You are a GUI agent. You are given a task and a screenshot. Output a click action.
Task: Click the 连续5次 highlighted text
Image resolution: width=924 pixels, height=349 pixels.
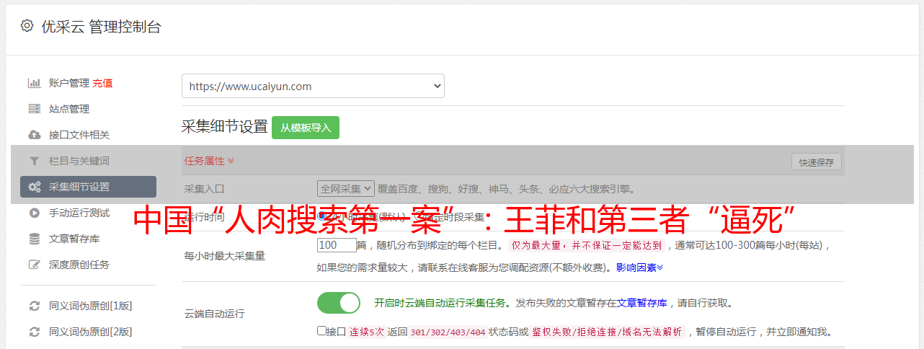click(x=366, y=332)
